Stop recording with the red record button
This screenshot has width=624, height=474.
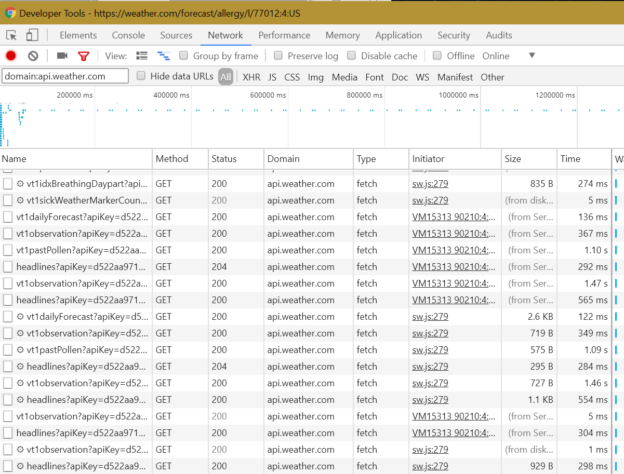(11, 56)
